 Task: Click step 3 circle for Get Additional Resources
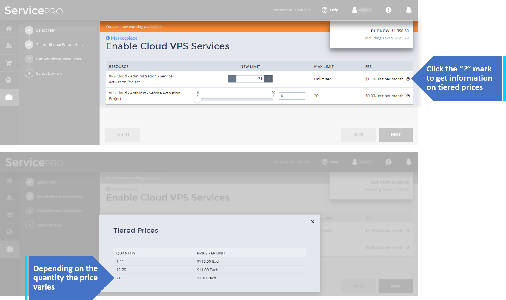point(29,59)
